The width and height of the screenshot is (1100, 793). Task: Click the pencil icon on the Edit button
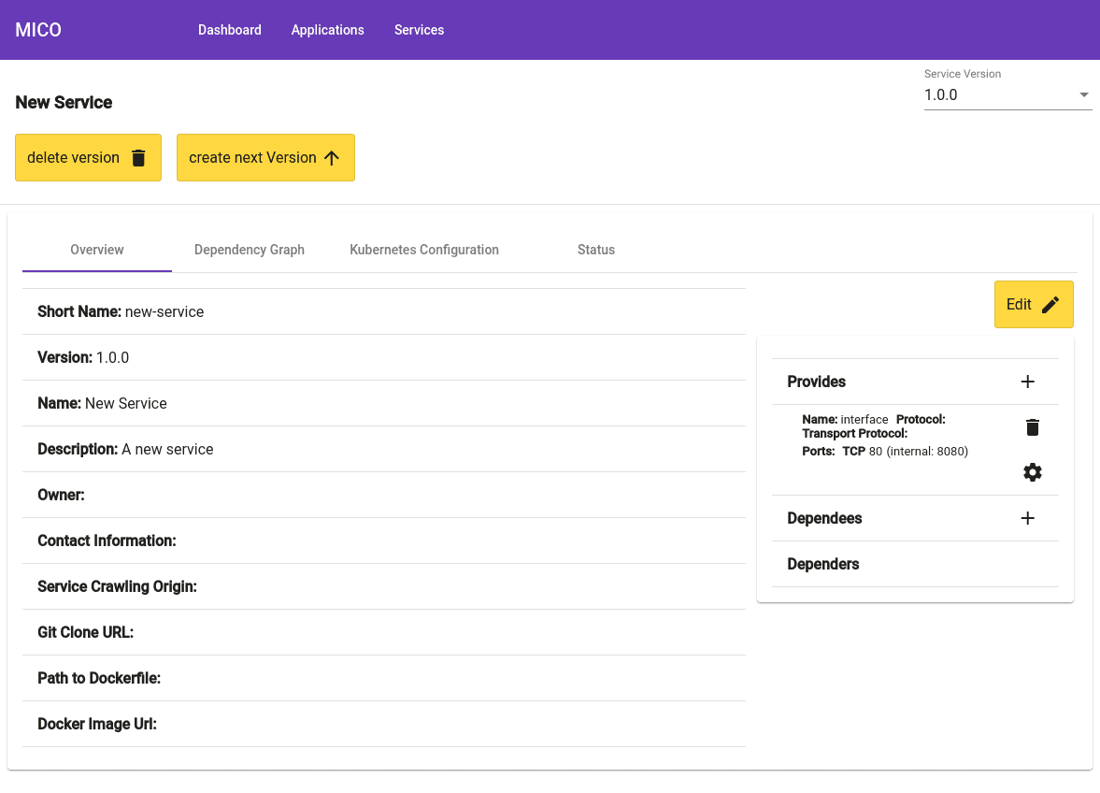tap(1050, 304)
